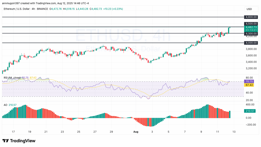
Task: Click the 3,600.00 axis value
Action: click(251, 55)
